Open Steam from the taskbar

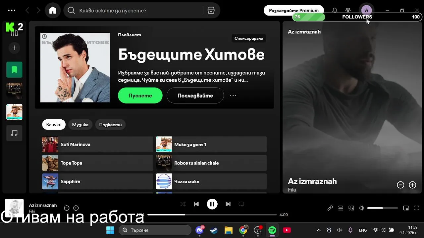coord(214,230)
